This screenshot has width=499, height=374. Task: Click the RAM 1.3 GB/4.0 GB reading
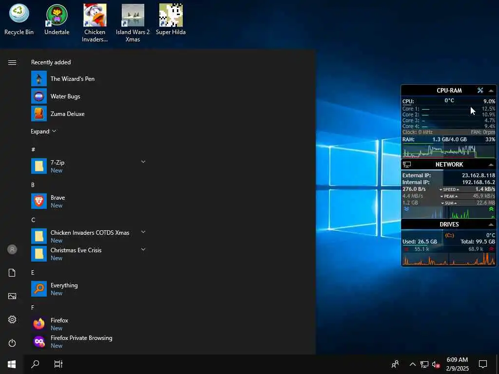click(x=449, y=139)
